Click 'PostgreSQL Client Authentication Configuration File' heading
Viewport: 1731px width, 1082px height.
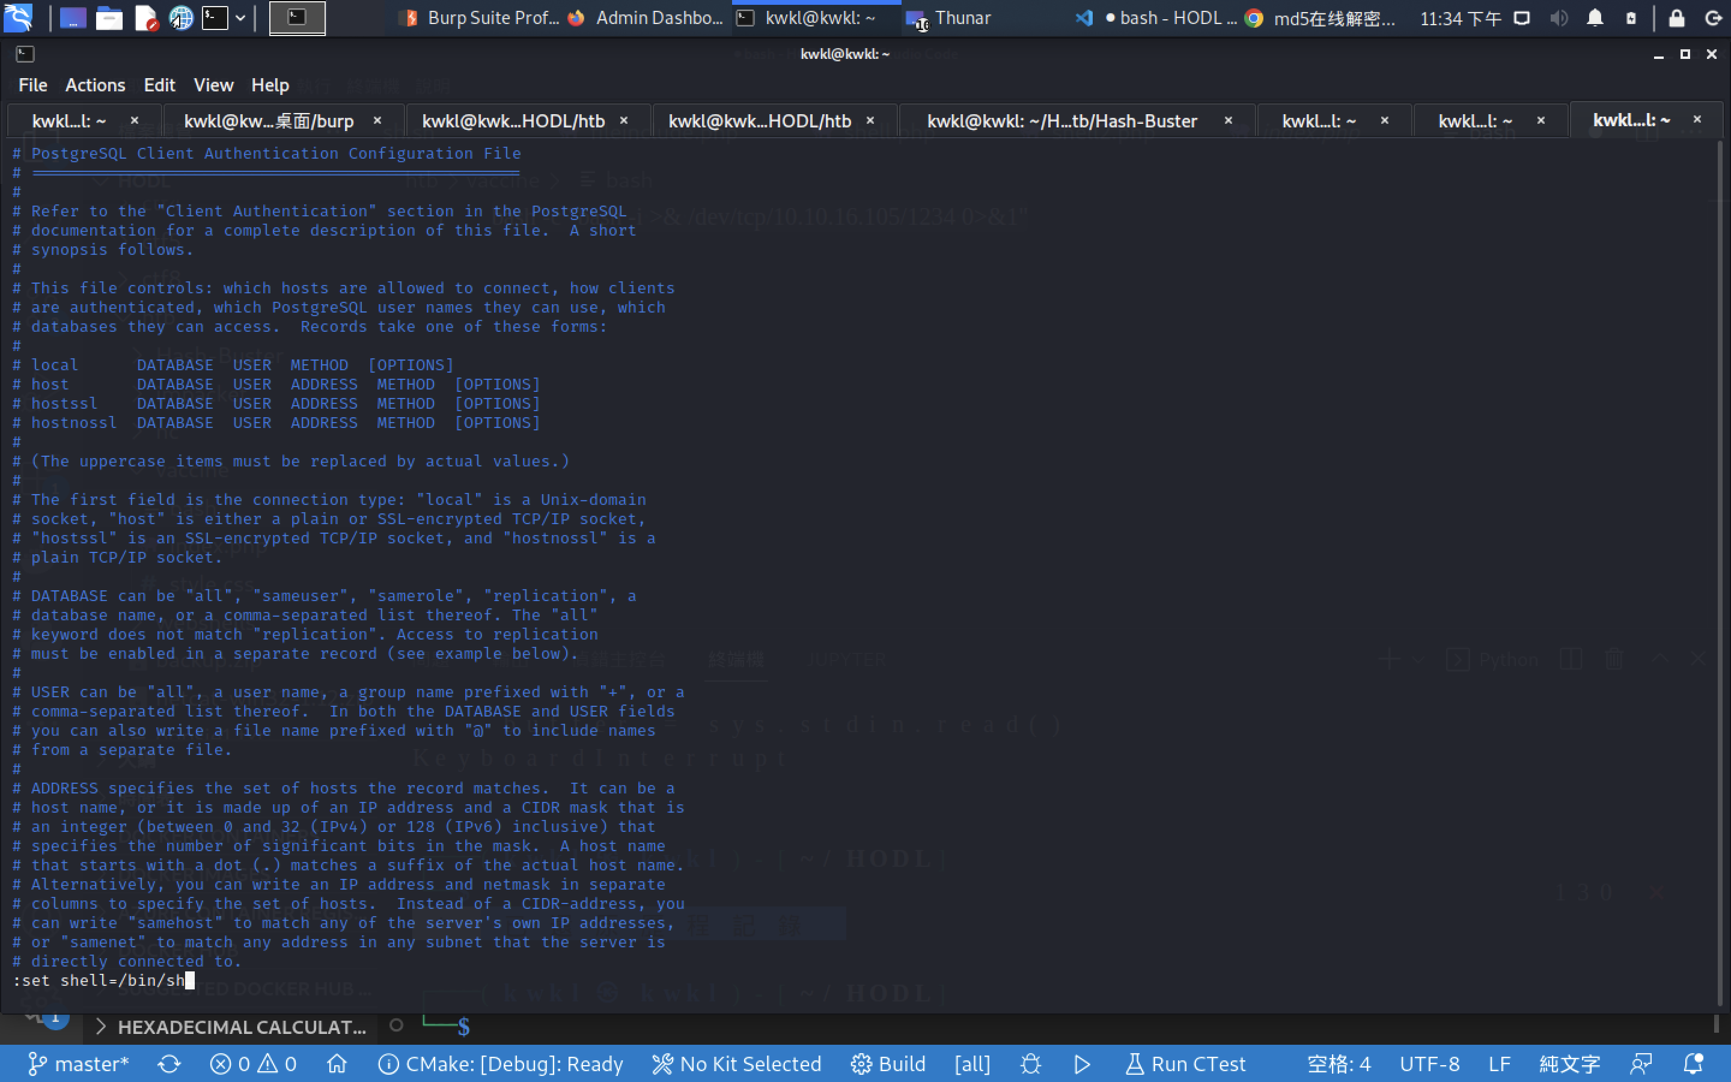275,153
